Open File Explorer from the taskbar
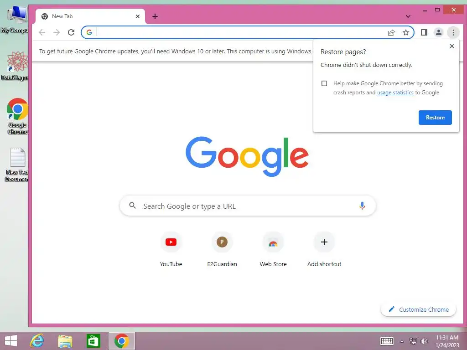 tap(65, 341)
